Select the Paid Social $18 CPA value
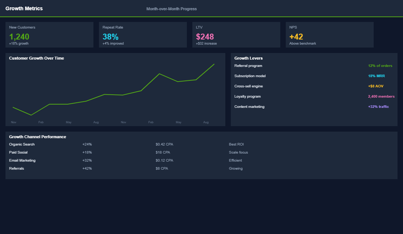Image resolution: width=403 pixels, height=234 pixels. coord(163,152)
